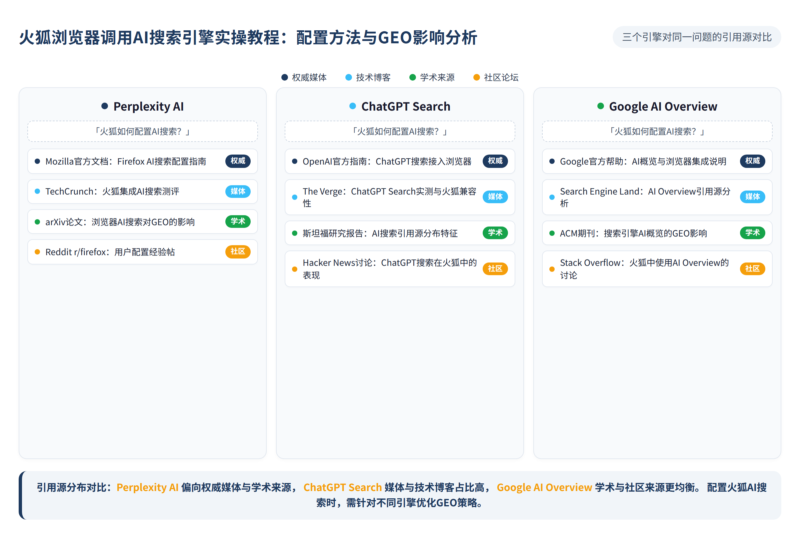This screenshot has height=533, width=800.
Task: Click the 媒体 badge on TechCrunch row
Action: [x=238, y=191]
